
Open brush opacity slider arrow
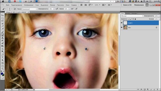[54, 9]
